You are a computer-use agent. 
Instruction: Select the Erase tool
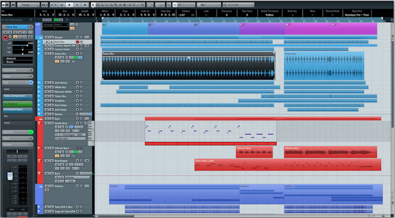coord(112,5)
